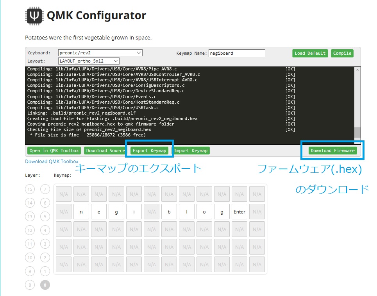Viewport: 377px width, 296px height.
Task: Select the Enter key in keymap
Action: 239,212
